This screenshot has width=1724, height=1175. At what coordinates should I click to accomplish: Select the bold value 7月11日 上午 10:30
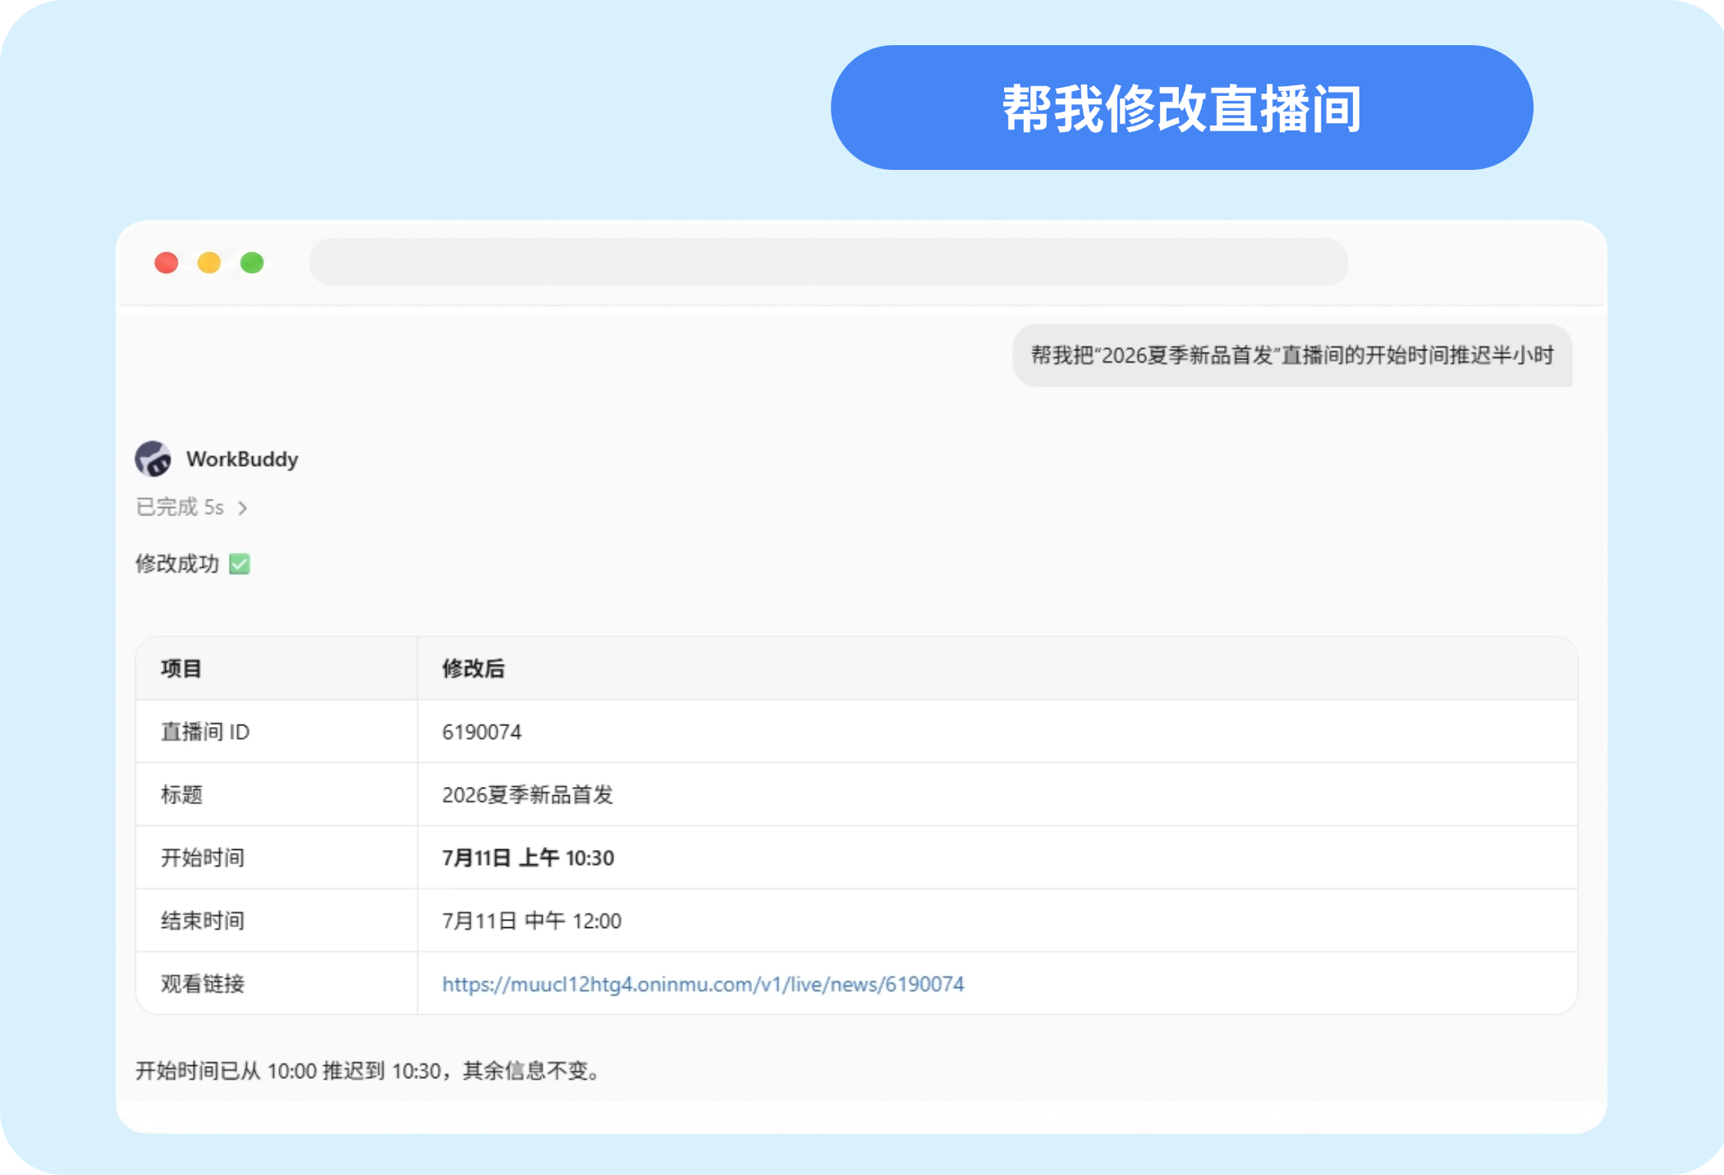point(528,857)
